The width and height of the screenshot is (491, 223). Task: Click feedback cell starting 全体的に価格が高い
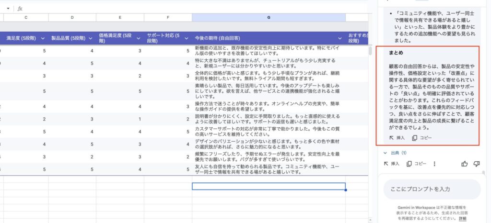269,76
